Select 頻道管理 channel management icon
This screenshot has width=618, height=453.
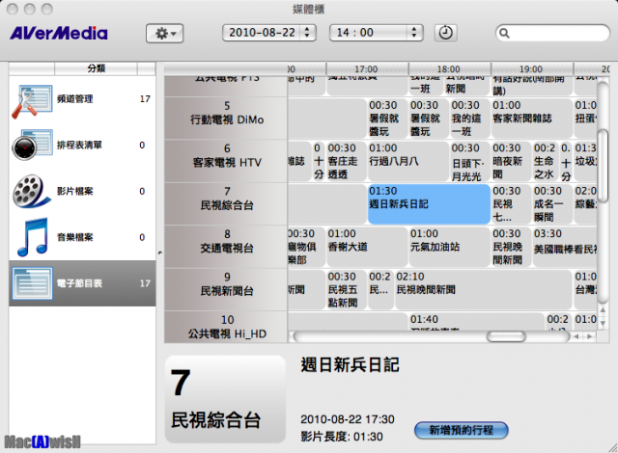32,100
